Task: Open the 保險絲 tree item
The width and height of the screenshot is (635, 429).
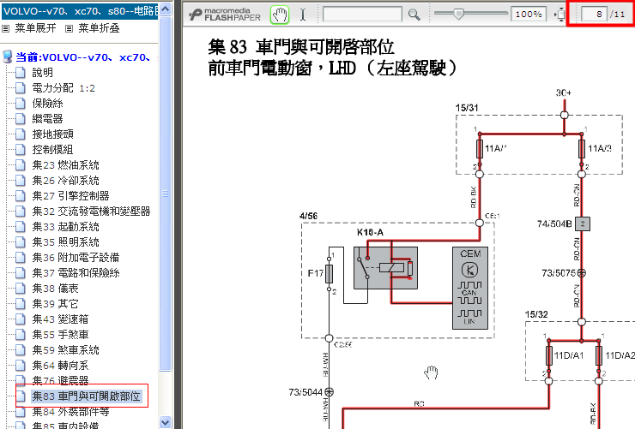Action: [x=47, y=104]
